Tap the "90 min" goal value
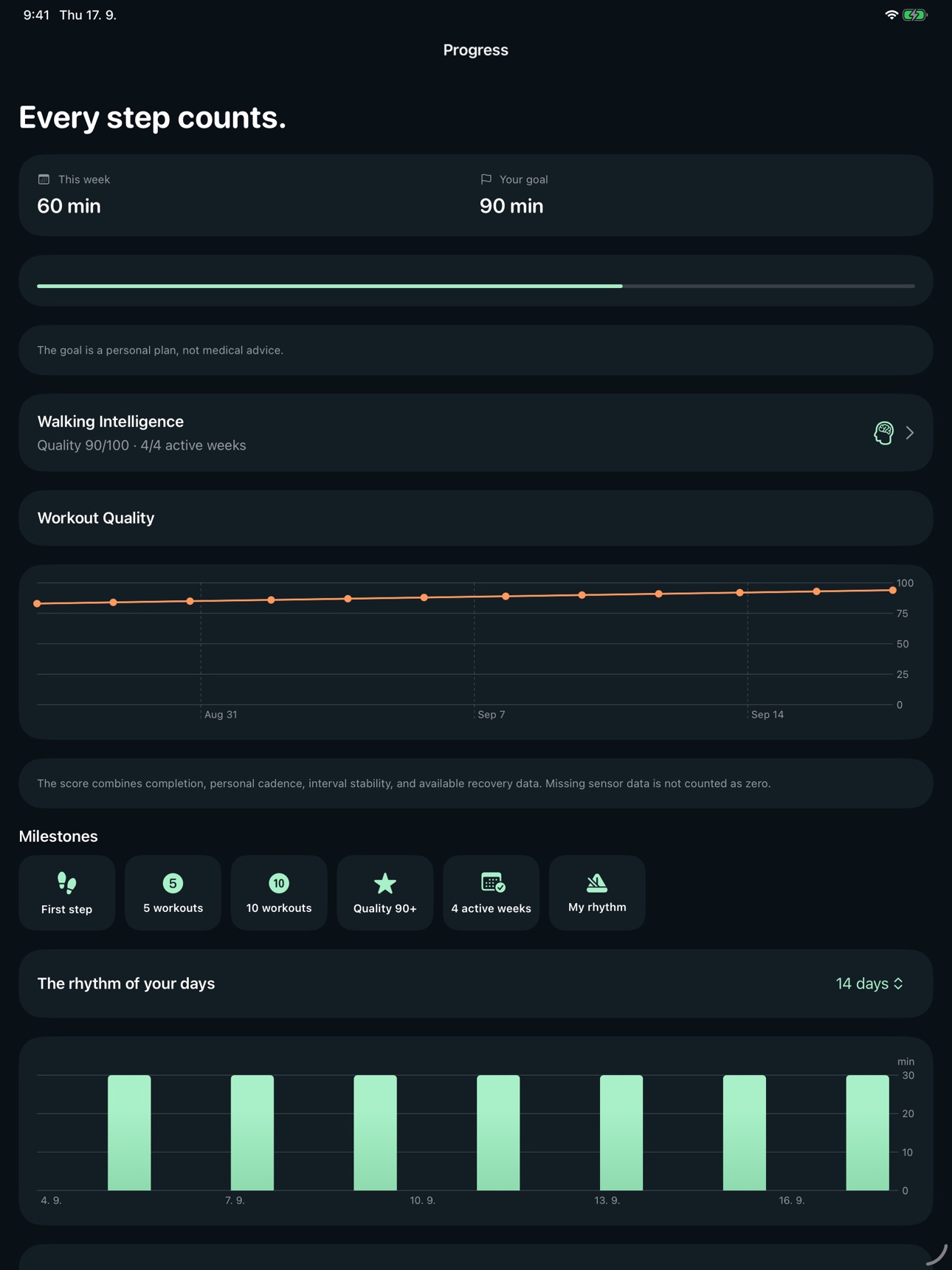The height and width of the screenshot is (1270, 952). [x=511, y=206]
